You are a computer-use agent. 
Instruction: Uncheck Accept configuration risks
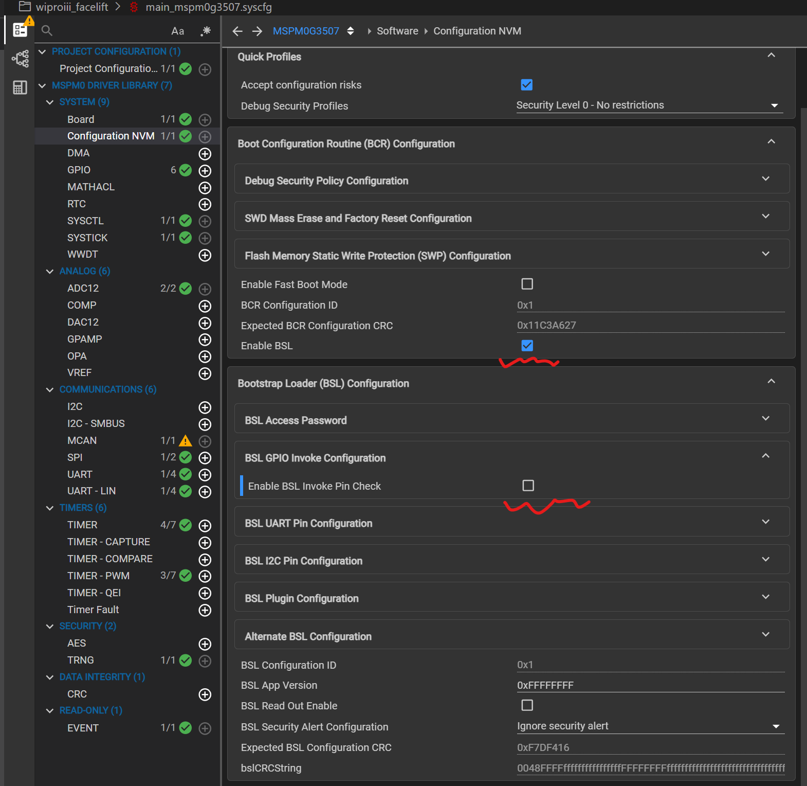[x=527, y=85]
